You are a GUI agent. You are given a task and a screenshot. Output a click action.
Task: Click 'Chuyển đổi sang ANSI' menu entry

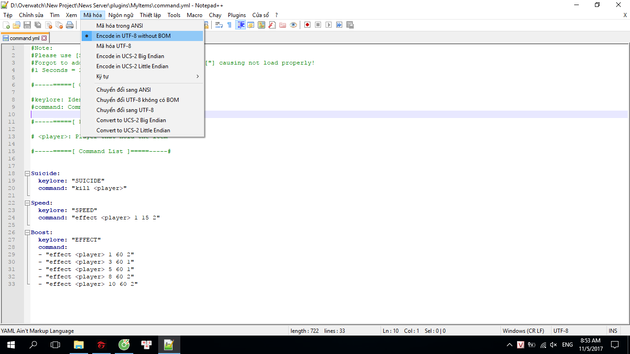[x=142, y=90]
